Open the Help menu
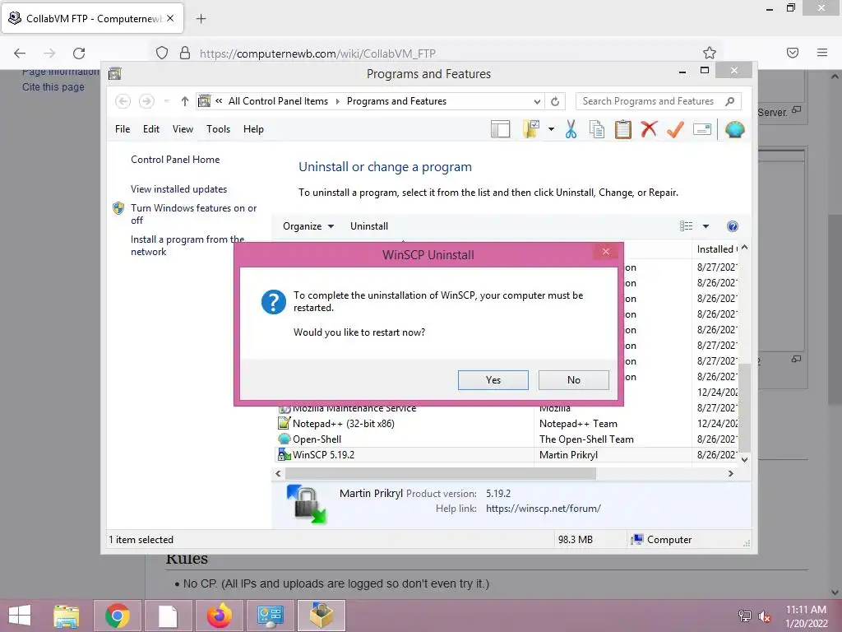The image size is (842, 632). 253,129
